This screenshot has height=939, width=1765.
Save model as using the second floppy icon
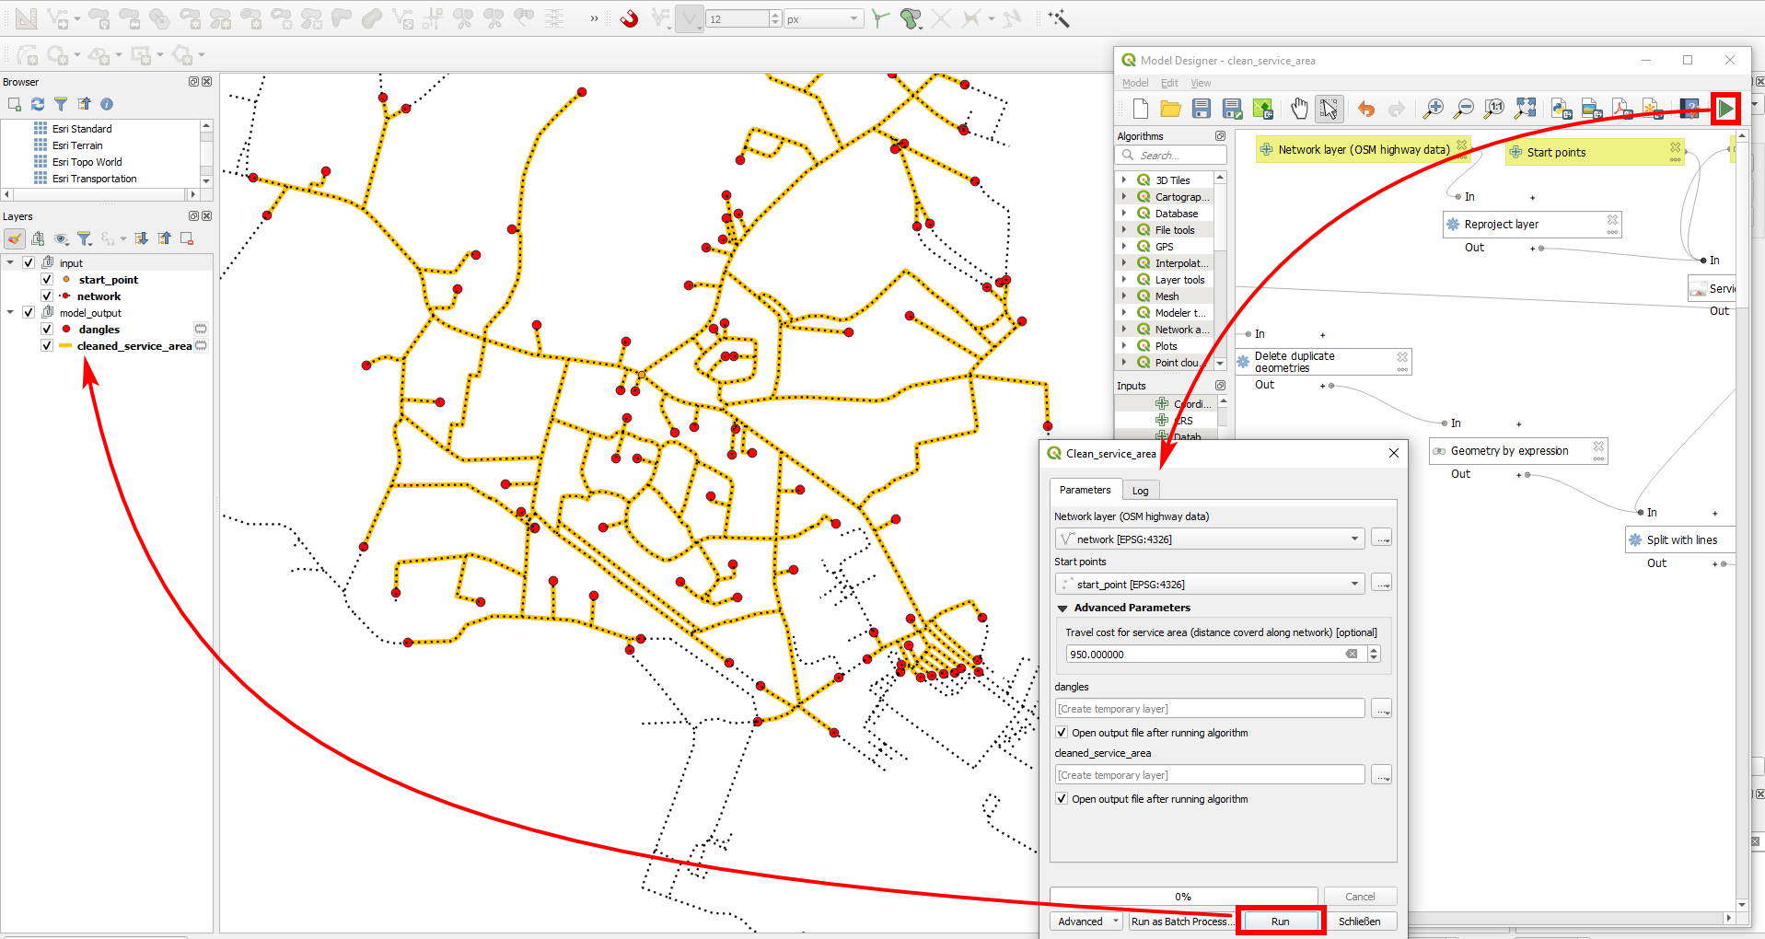[1232, 109]
